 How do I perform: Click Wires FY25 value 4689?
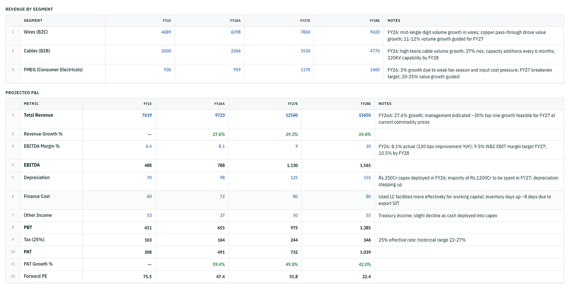point(166,32)
